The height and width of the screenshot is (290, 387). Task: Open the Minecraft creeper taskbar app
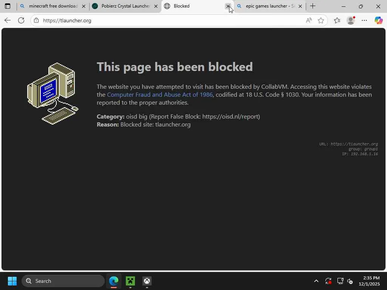point(130,281)
